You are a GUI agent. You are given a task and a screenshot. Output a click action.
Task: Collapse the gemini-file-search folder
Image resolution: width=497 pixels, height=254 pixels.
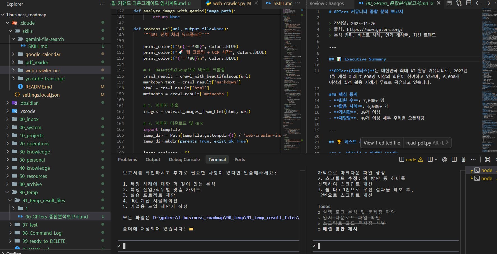click(13, 39)
